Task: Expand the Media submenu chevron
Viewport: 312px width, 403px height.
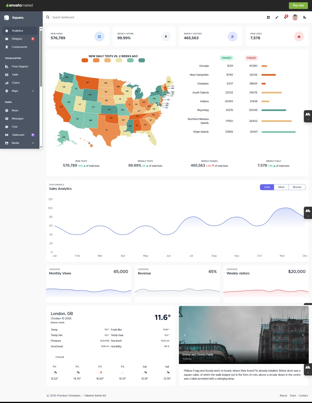Action: [33, 143]
